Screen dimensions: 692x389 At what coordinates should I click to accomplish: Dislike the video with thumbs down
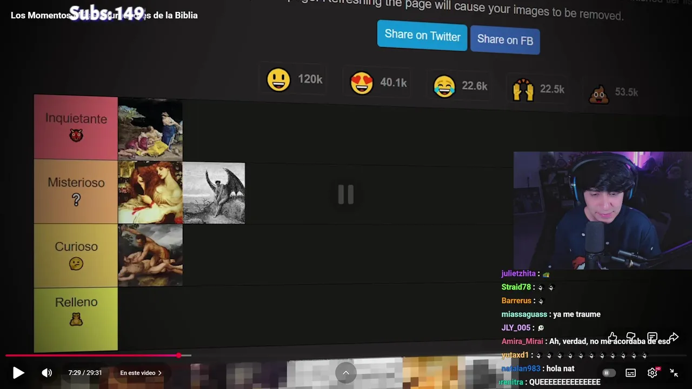coord(631,337)
